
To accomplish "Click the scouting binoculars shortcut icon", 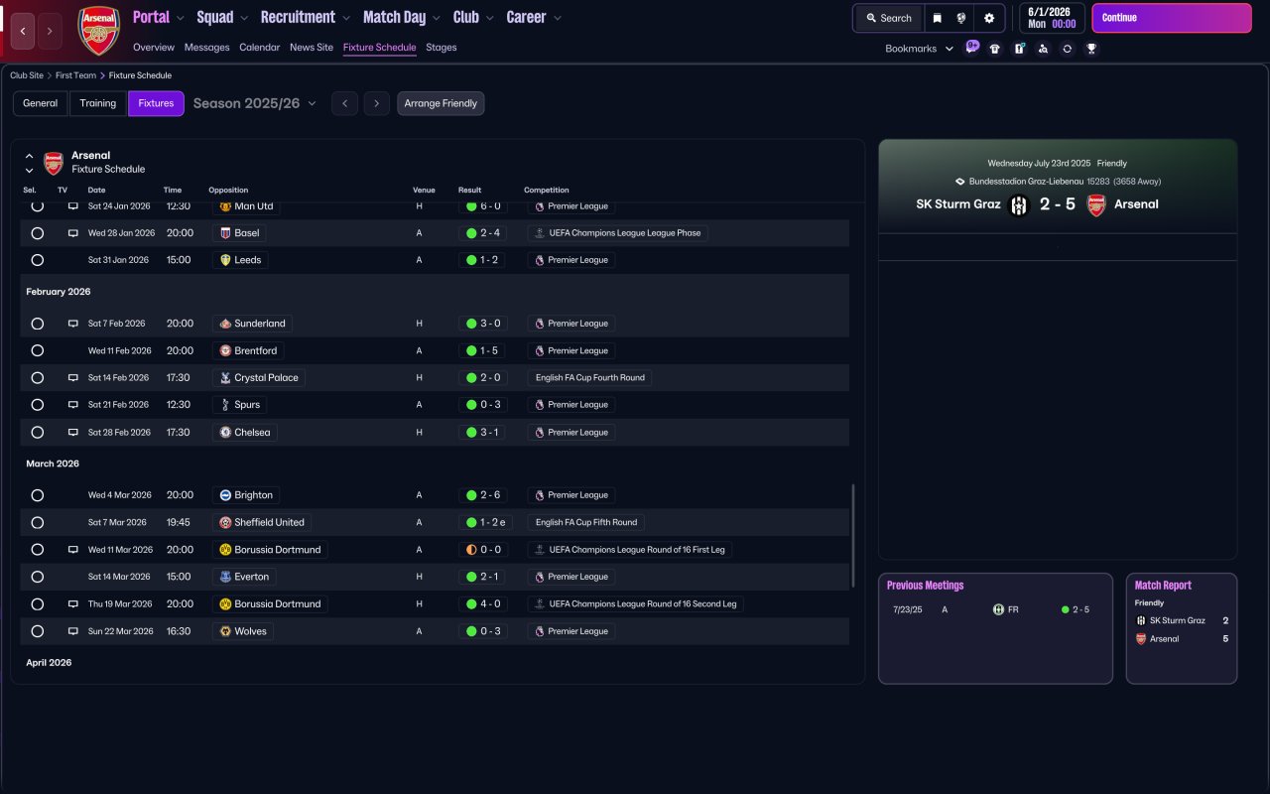I will click(x=1043, y=49).
